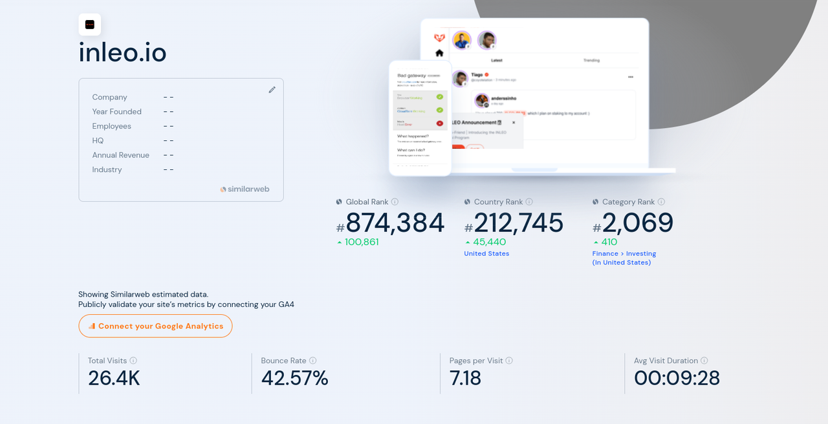Click the visit duration value 00:09:28

677,378
